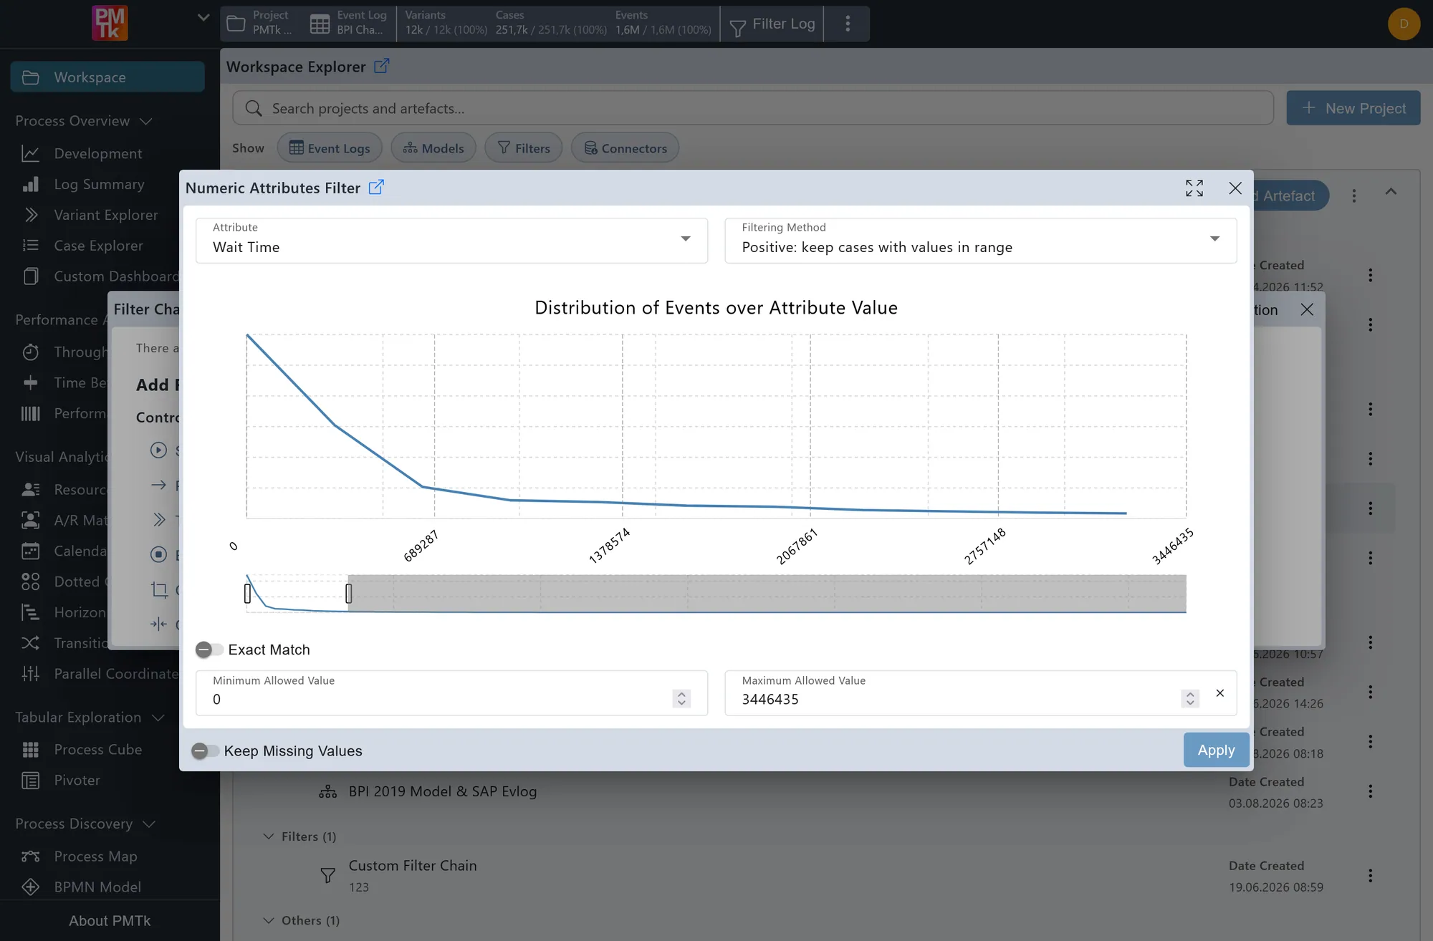
Task: Click the BPMN Model icon
Action: (30, 887)
